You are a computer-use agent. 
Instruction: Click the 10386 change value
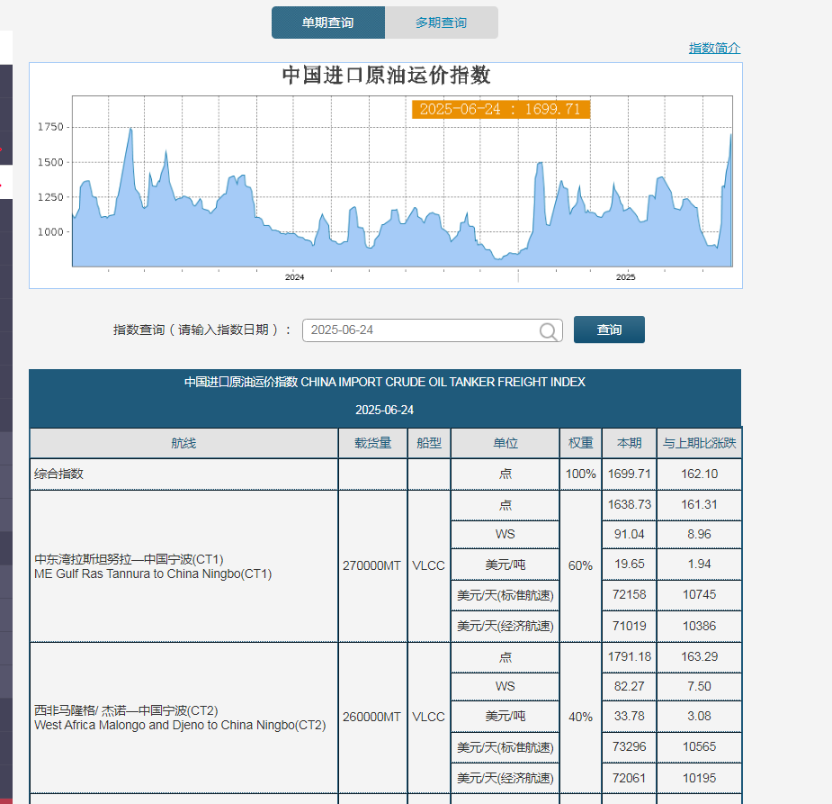[700, 626]
